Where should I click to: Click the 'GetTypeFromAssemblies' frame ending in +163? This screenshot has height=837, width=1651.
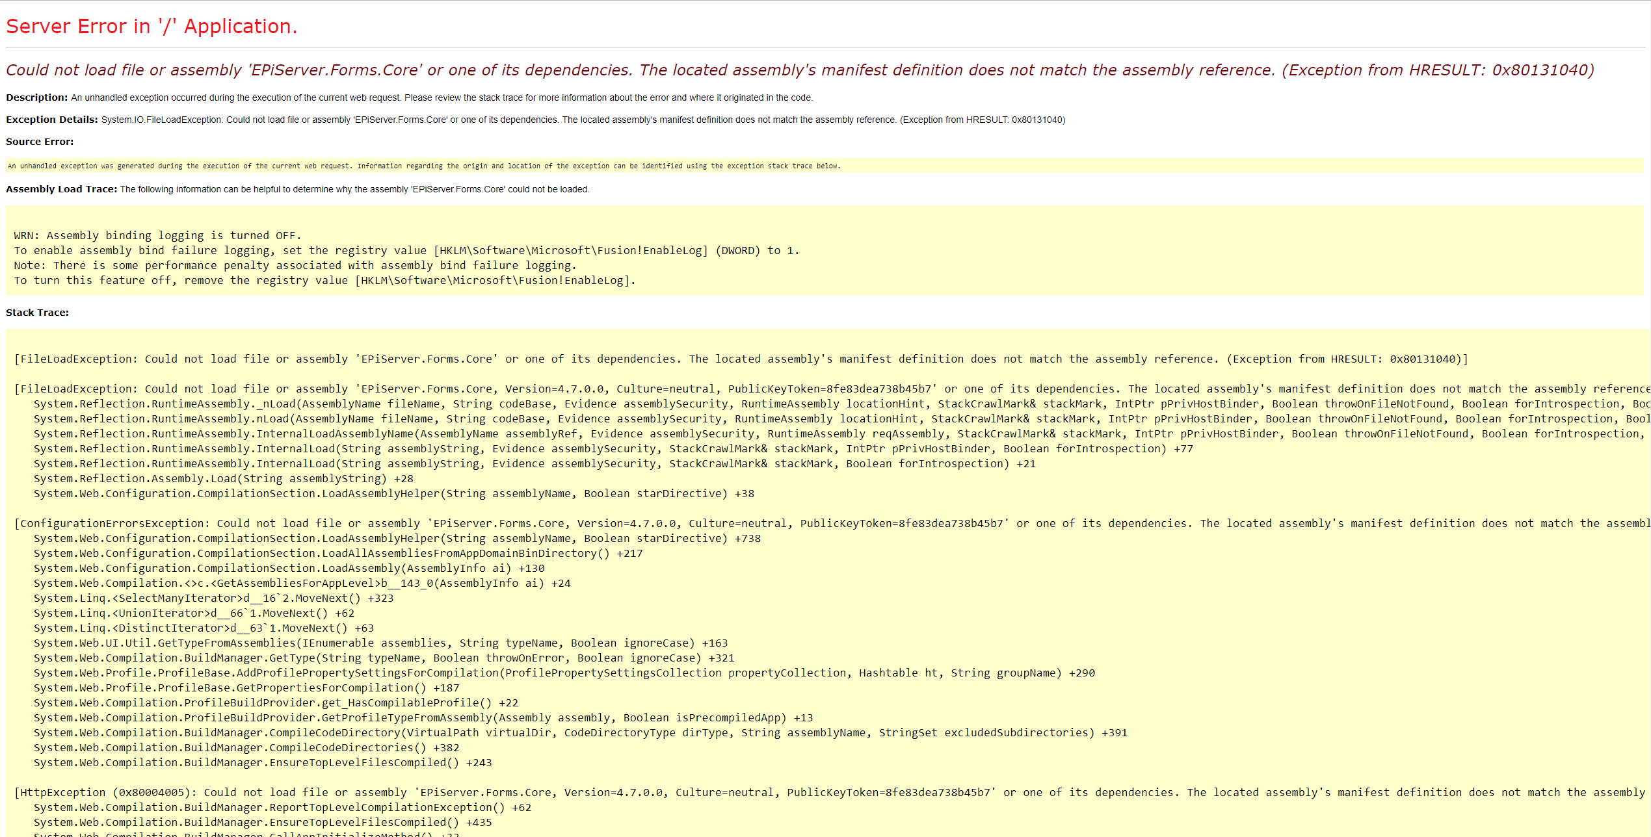381,643
